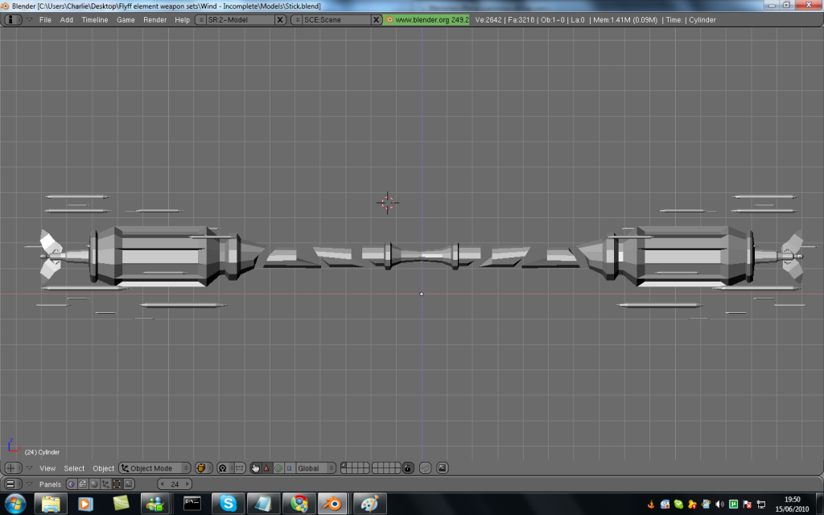This screenshot has height=515, width=824.
Task: Toggle the 3D transform manipulator hand icon
Action: [x=256, y=468]
